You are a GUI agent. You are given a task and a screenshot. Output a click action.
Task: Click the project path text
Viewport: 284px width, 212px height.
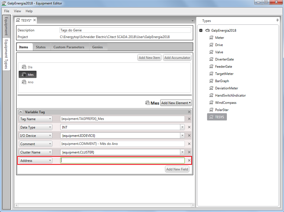pyautogui.click(x=115, y=37)
